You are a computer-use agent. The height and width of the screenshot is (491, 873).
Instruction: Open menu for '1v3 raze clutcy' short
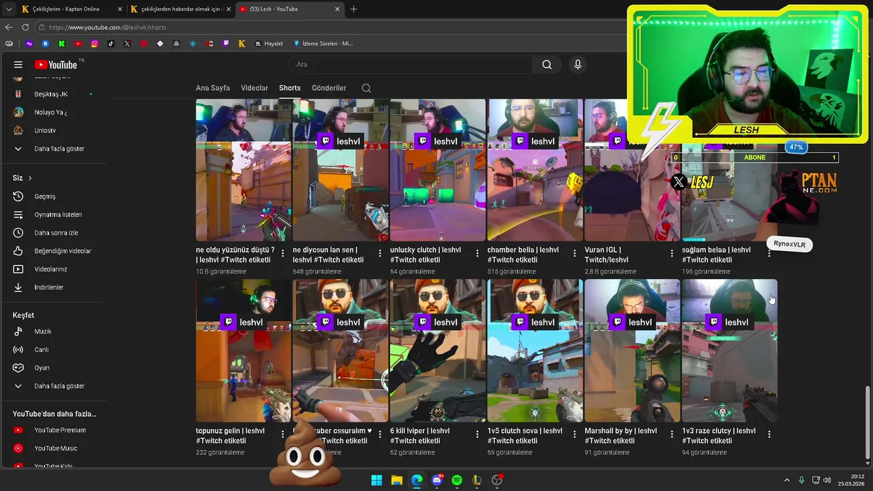point(769,434)
